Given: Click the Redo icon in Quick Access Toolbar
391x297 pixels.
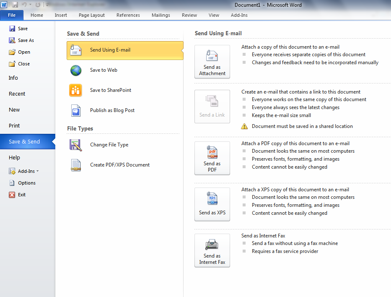Looking at the screenshot, I should tap(38, 5).
